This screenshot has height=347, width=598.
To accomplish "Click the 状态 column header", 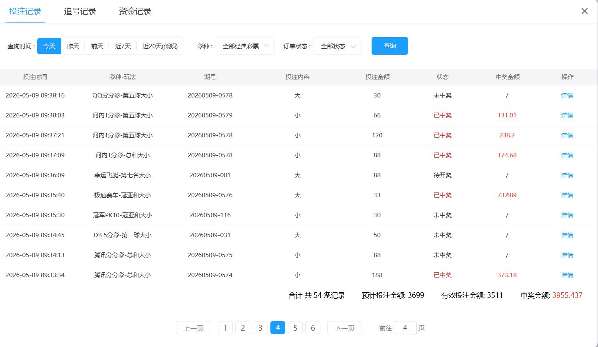I will [442, 77].
